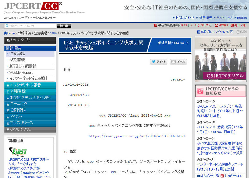Screen dimensions: 249x178
Task: Open the トップページ sidebar item
Action: pos(20,40)
